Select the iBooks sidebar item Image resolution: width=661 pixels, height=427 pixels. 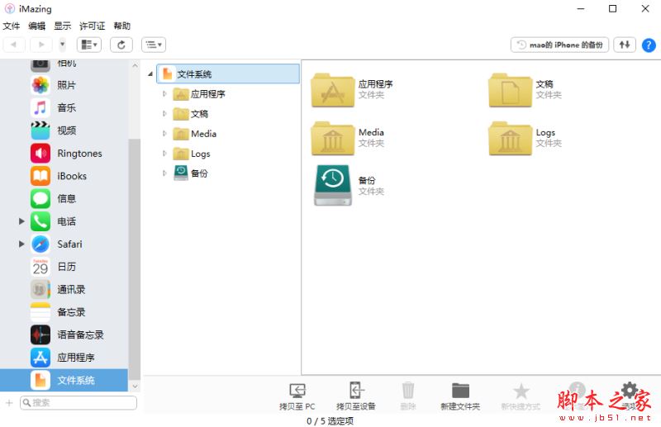[x=64, y=176]
